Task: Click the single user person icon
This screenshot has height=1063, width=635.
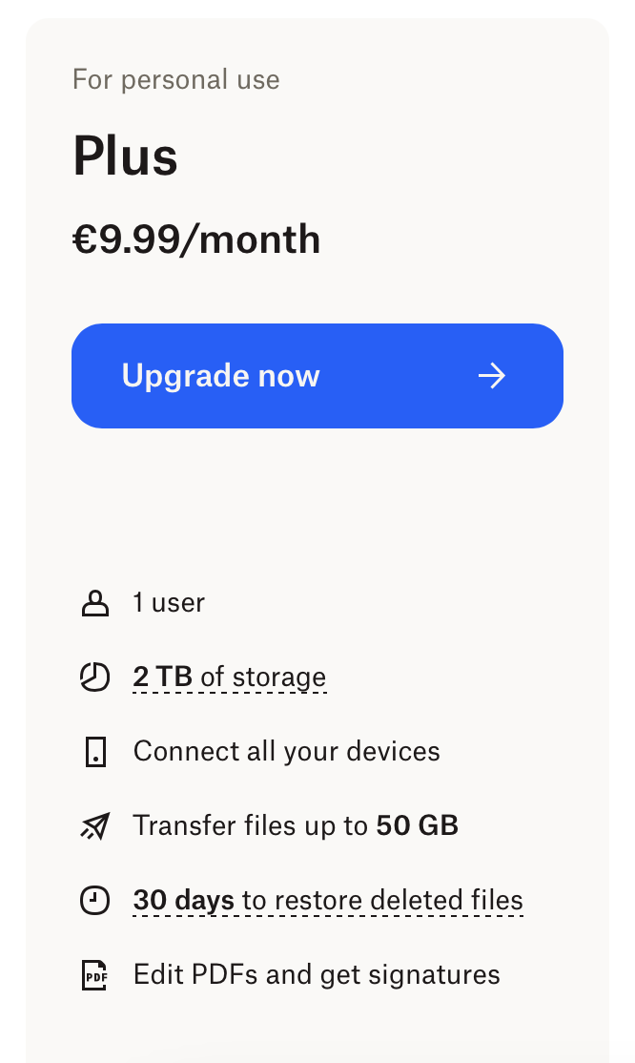Action: coord(94,603)
